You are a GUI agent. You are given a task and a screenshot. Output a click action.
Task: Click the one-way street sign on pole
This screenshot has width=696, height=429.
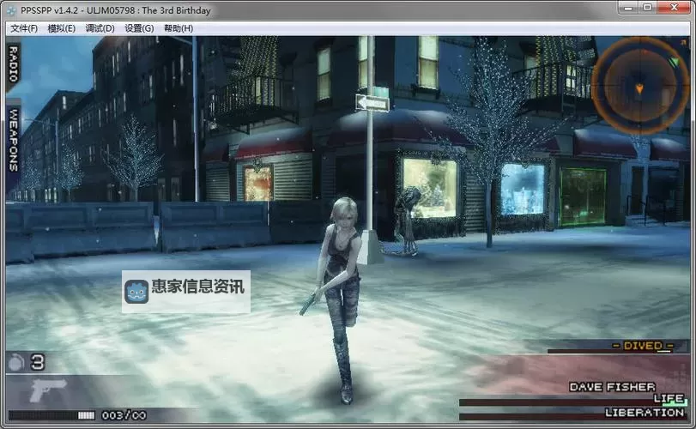372,103
